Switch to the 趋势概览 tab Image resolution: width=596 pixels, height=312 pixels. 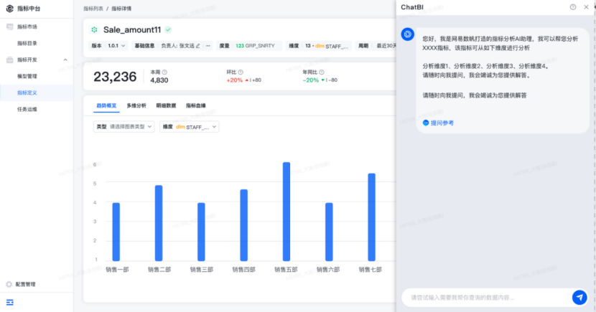click(x=106, y=105)
